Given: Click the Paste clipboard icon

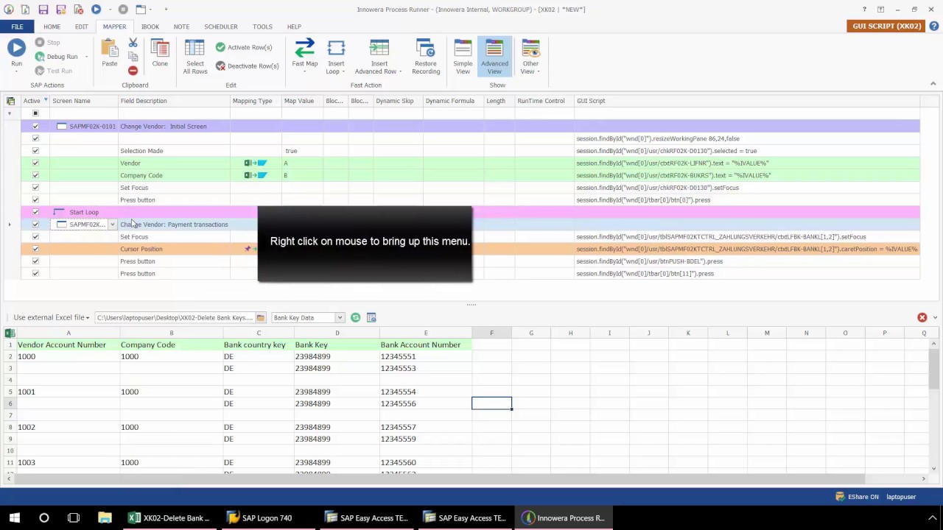Looking at the screenshot, I should coord(110,49).
